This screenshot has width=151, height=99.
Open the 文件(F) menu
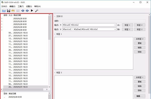pos(4,7)
